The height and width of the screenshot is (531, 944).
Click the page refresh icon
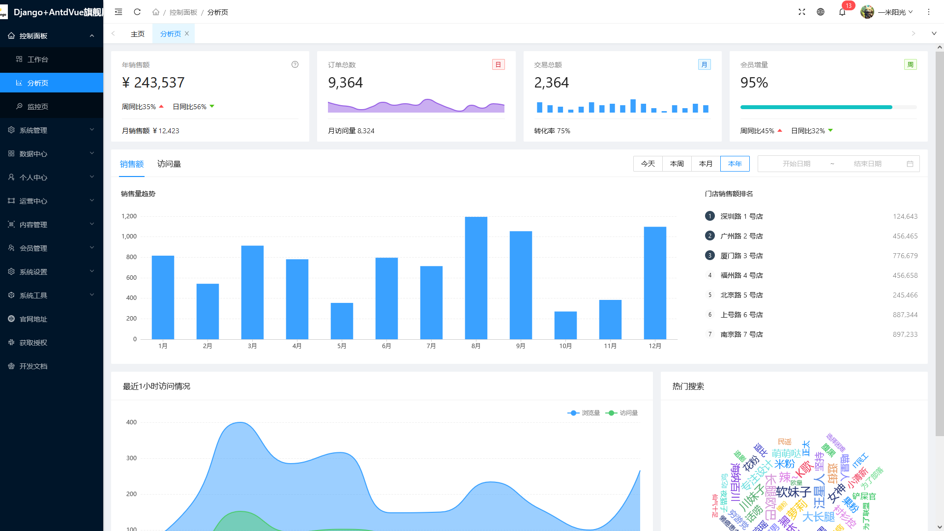pyautogui.click(x=137, y=12)
